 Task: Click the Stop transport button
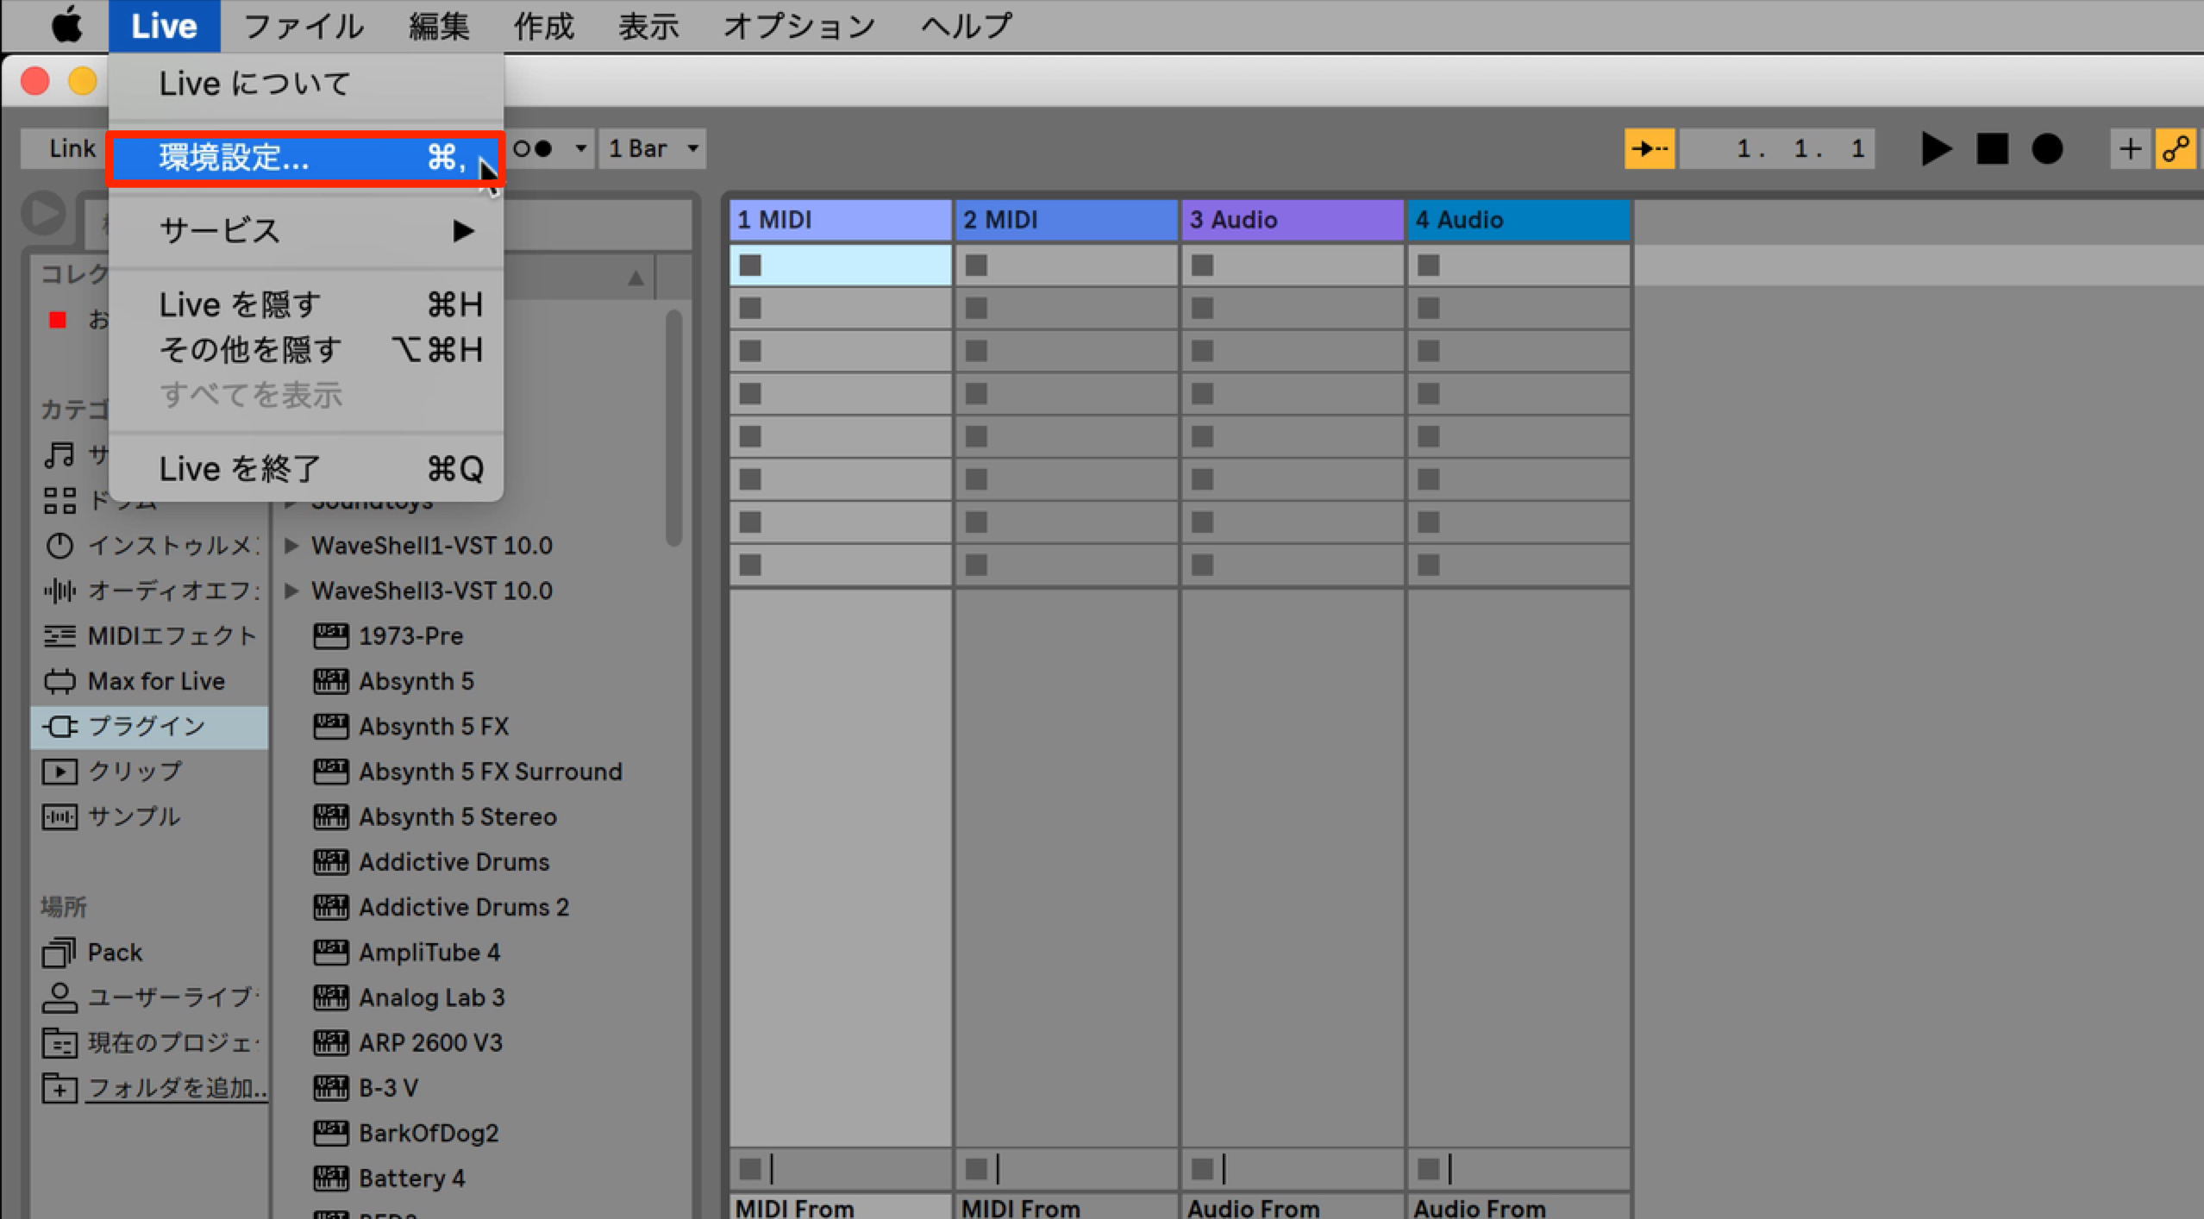(1993, 149)
